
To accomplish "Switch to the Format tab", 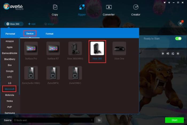I will click(x=49, y=34).
